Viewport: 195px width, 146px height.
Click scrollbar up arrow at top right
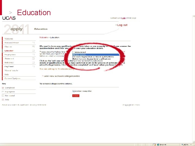(x=194, y=16)
